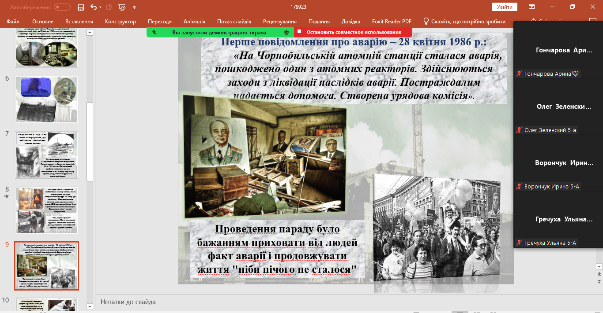Viewport: 603px width, 313px height.
Task: Select participant tile Воронччук Ирина
Action: [x=558, y=163]
